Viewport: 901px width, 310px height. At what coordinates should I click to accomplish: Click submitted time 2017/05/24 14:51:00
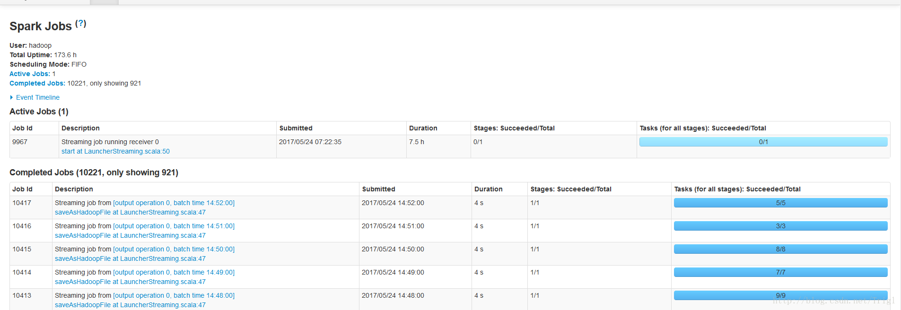pos(393,226)
